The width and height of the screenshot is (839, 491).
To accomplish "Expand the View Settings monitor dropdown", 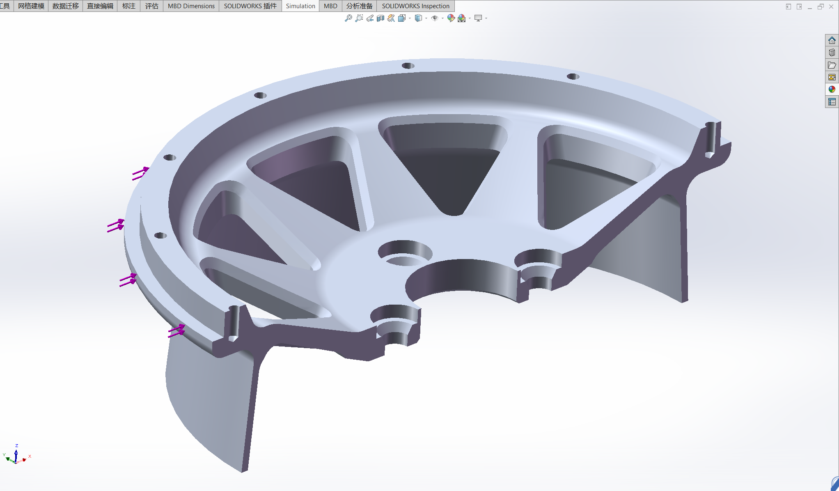I will coord(486,18).
